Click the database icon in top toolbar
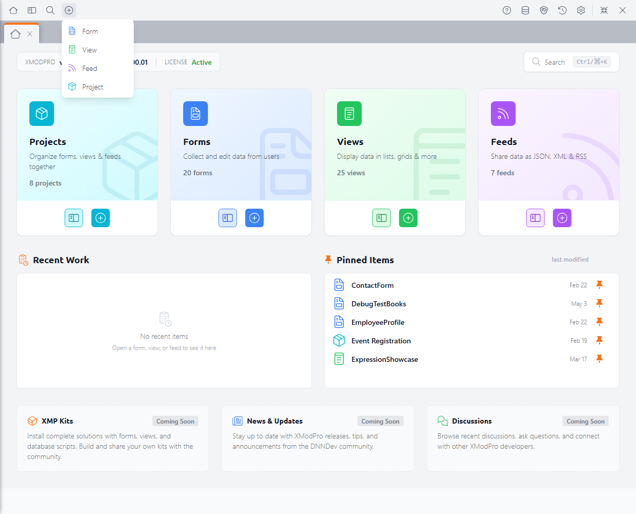 [525, 10]
